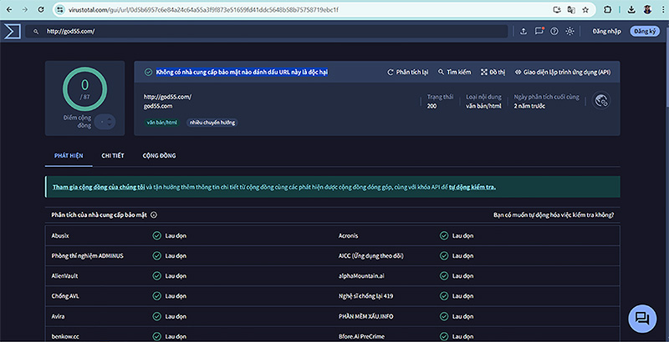Click the Đăng ký button
This screenshot has width=669, height=342.
(x=645, y=32)
